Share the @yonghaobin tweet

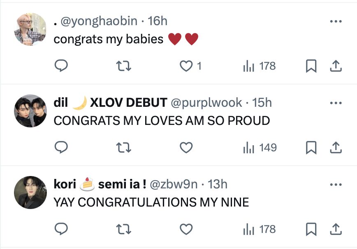click(336, 66)
